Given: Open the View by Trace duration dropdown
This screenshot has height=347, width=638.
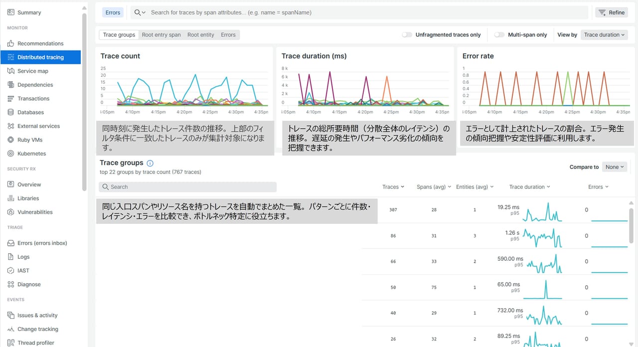Looking at the screenshot, I should (604, 35).
